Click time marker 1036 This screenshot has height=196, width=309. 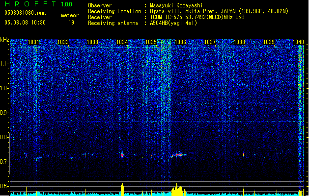point(180,42)
